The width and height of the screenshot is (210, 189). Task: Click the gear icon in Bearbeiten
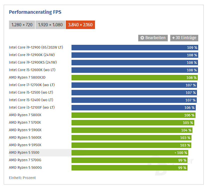pos(142,38)
